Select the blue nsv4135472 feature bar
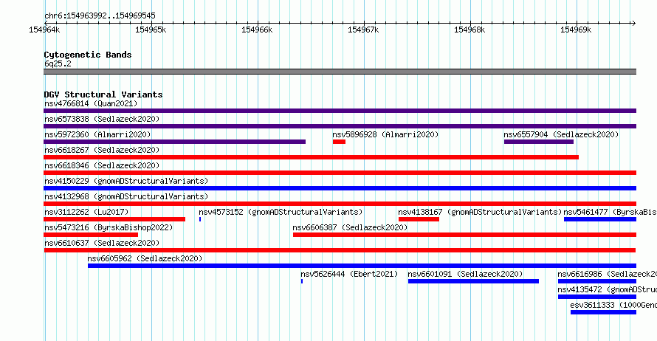 click(x=597, y=297)
